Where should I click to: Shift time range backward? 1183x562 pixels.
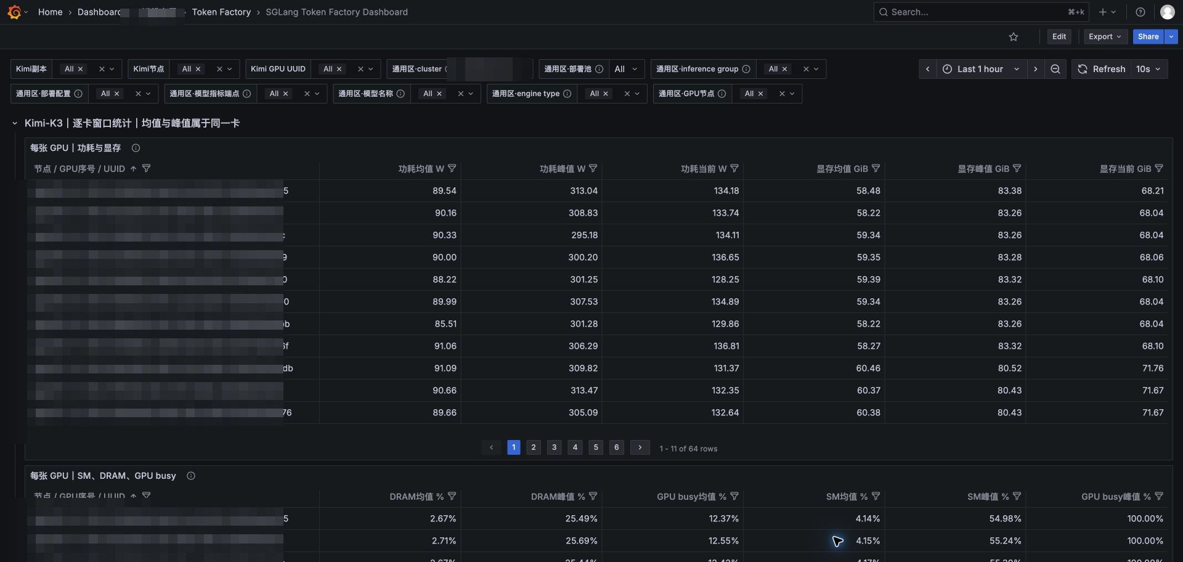pos(927,69)
